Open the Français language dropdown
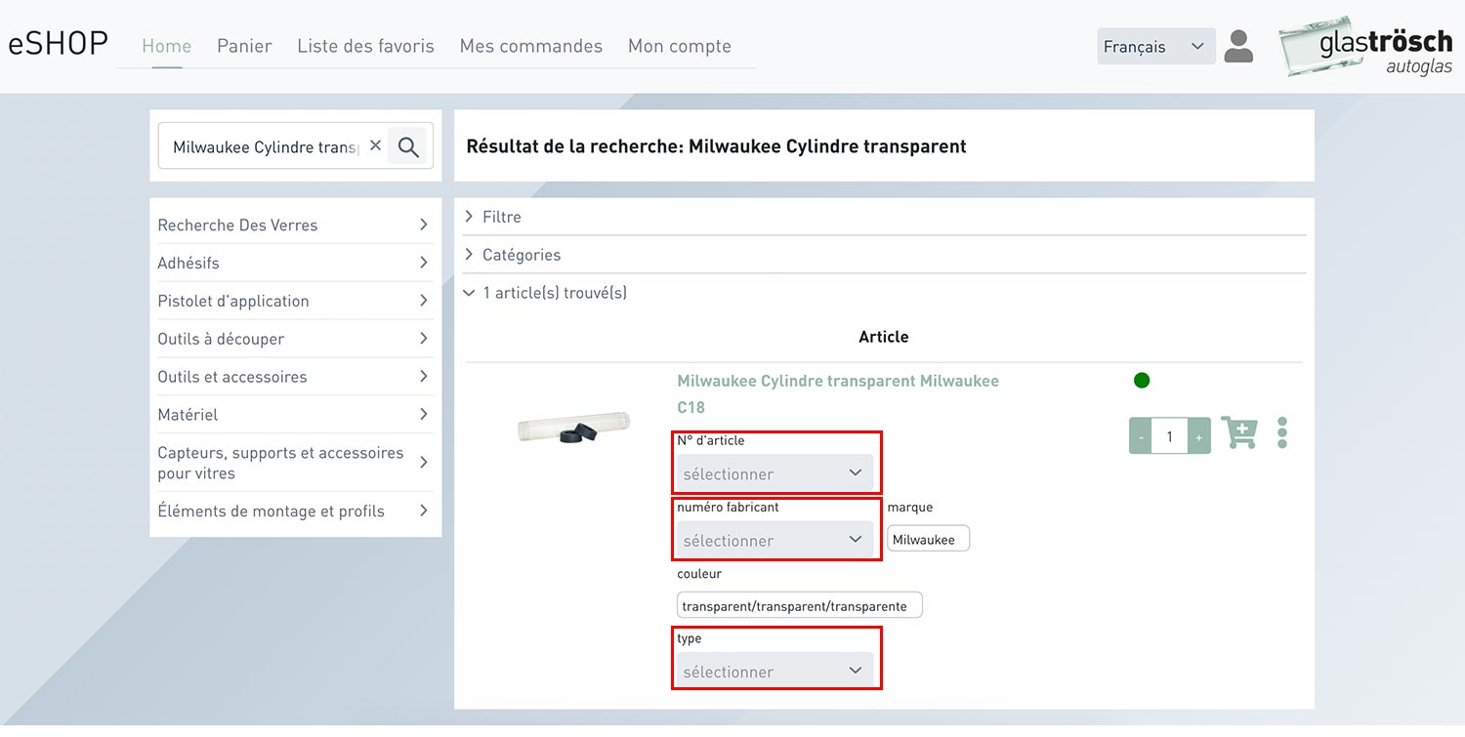 tap(1156, 46)
